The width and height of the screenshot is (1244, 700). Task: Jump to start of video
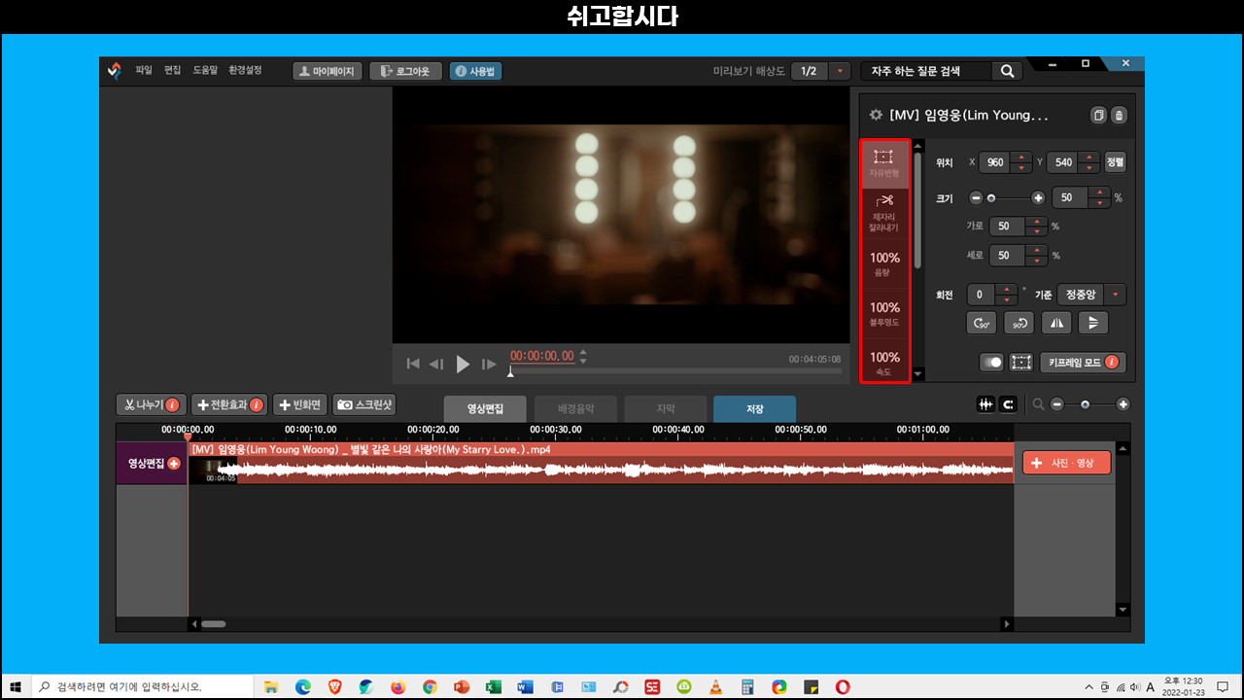pos(413,364)
